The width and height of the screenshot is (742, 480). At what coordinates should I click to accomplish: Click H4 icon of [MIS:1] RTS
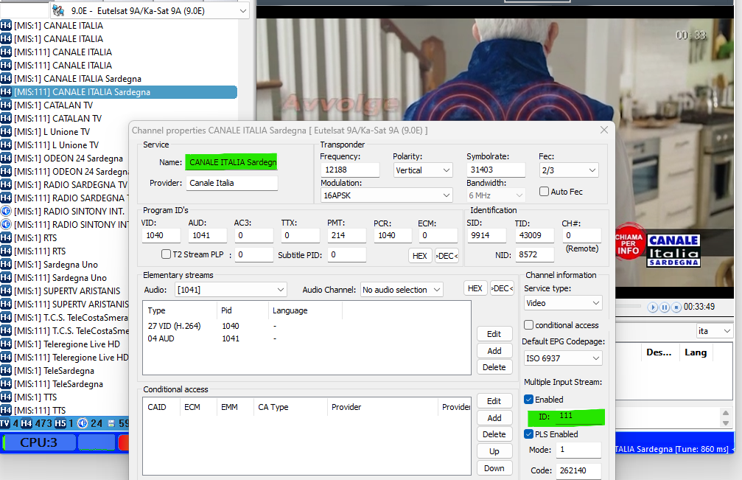coord(6,237)
